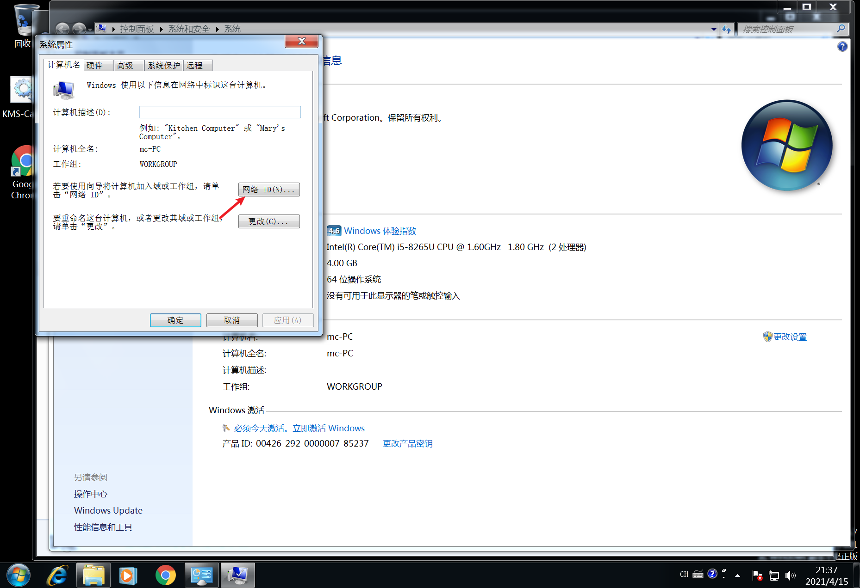Viewport: 860px width, 588px height.
Task: Open Google Chrome from the taskbar
Action: point(165,576)
